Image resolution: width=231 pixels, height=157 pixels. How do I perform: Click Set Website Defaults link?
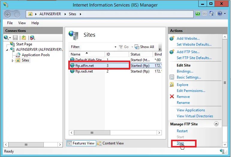pyautogui.click(x=194, y=44)
